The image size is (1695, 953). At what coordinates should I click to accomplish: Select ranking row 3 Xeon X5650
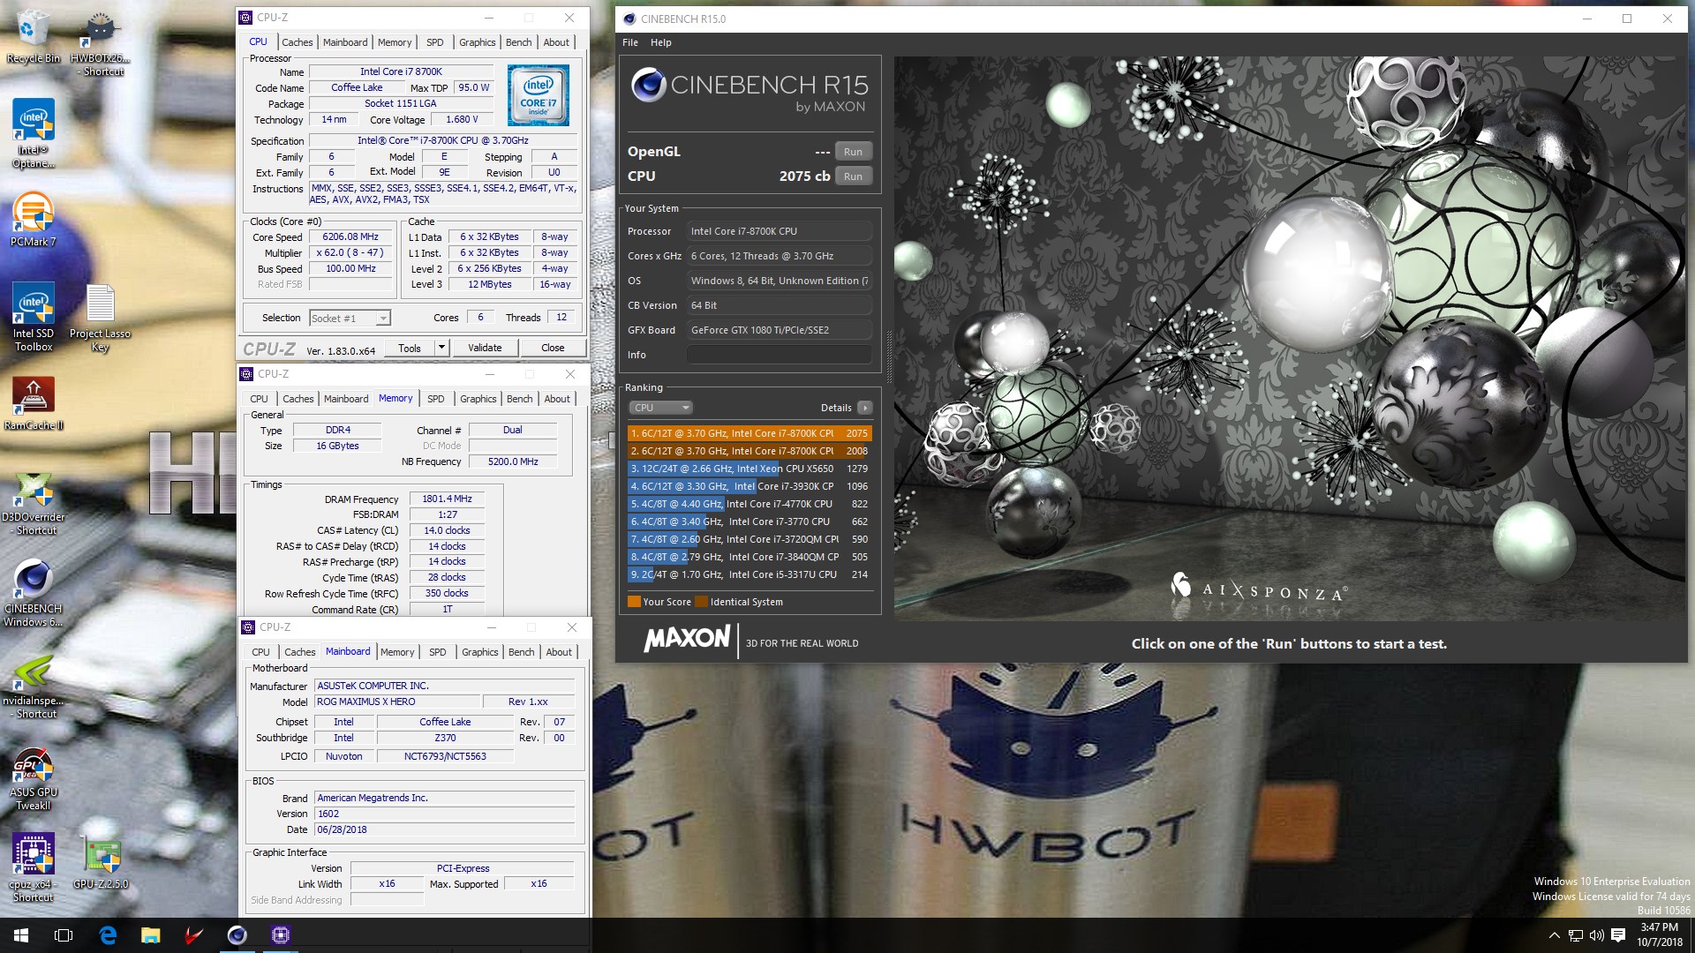750,469
